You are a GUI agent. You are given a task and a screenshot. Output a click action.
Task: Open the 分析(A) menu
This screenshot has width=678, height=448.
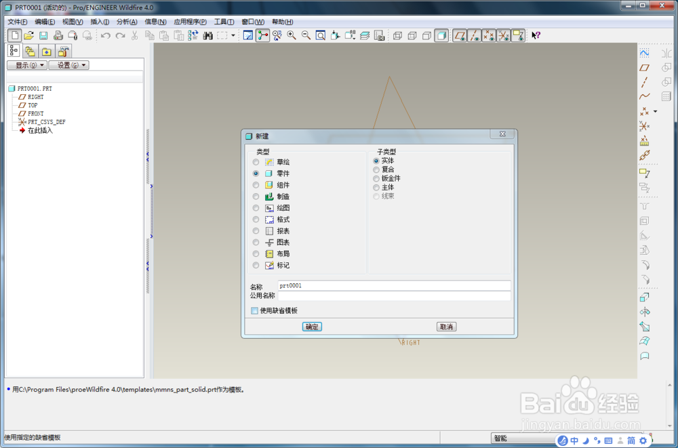coord(127,22)
